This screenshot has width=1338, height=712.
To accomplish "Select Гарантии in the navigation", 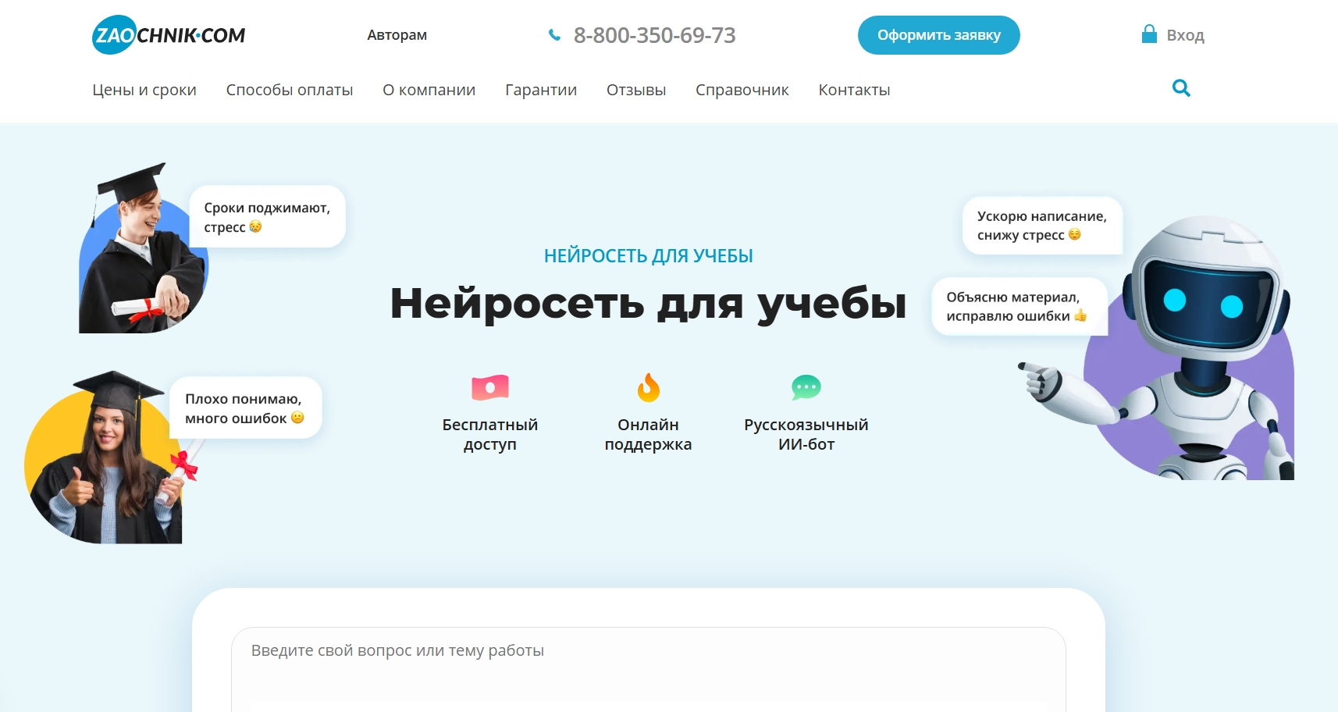I will [541, 90].
